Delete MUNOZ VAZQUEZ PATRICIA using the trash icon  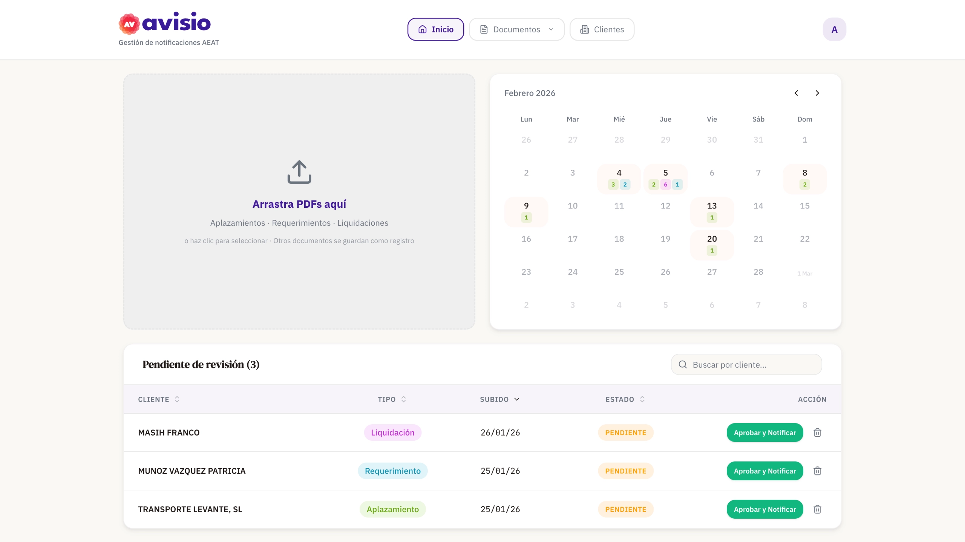pos(817,471)
